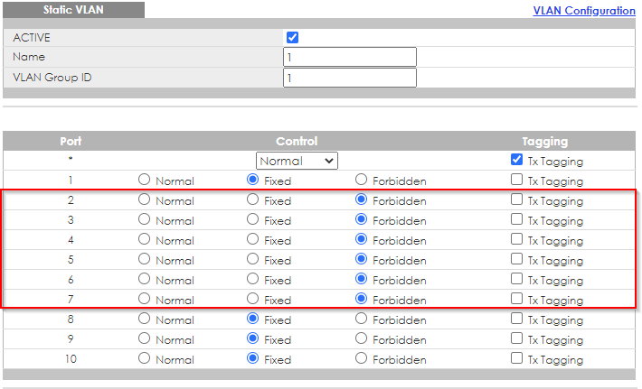Enable Tx Tagging on port 1
This screenshot has width=642, height=389.
click(517, 180)
